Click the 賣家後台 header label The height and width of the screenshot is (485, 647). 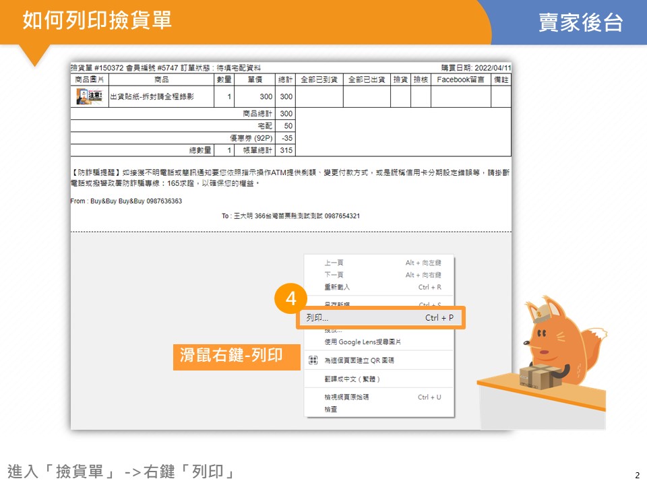580,22
